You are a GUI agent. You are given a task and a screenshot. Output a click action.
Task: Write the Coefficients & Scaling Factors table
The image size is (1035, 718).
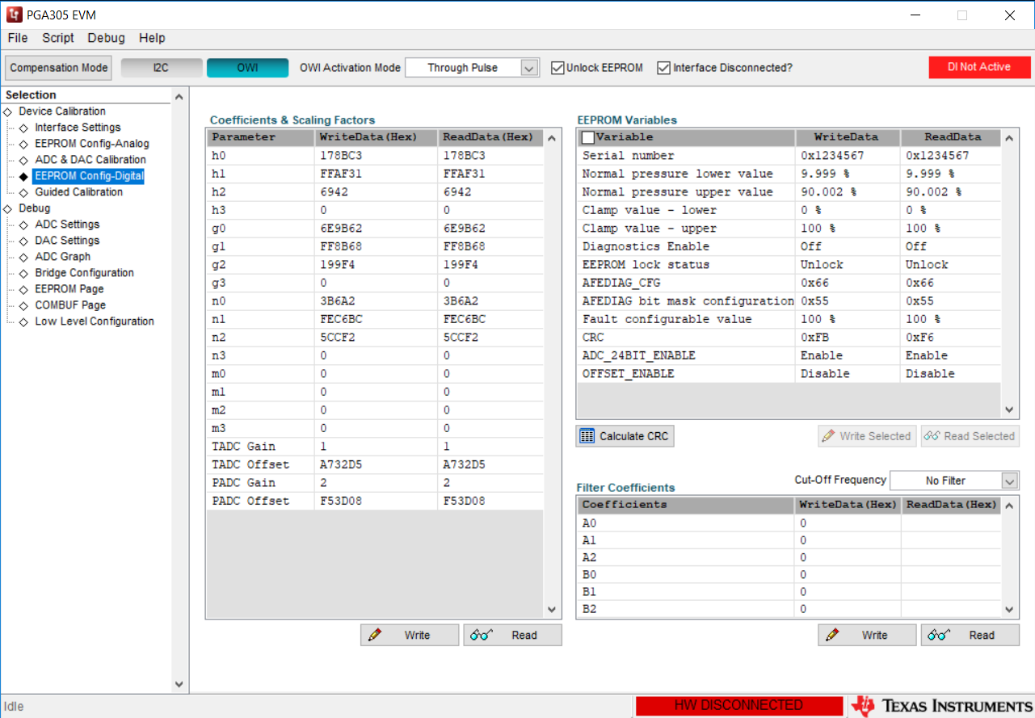[410, 636]
